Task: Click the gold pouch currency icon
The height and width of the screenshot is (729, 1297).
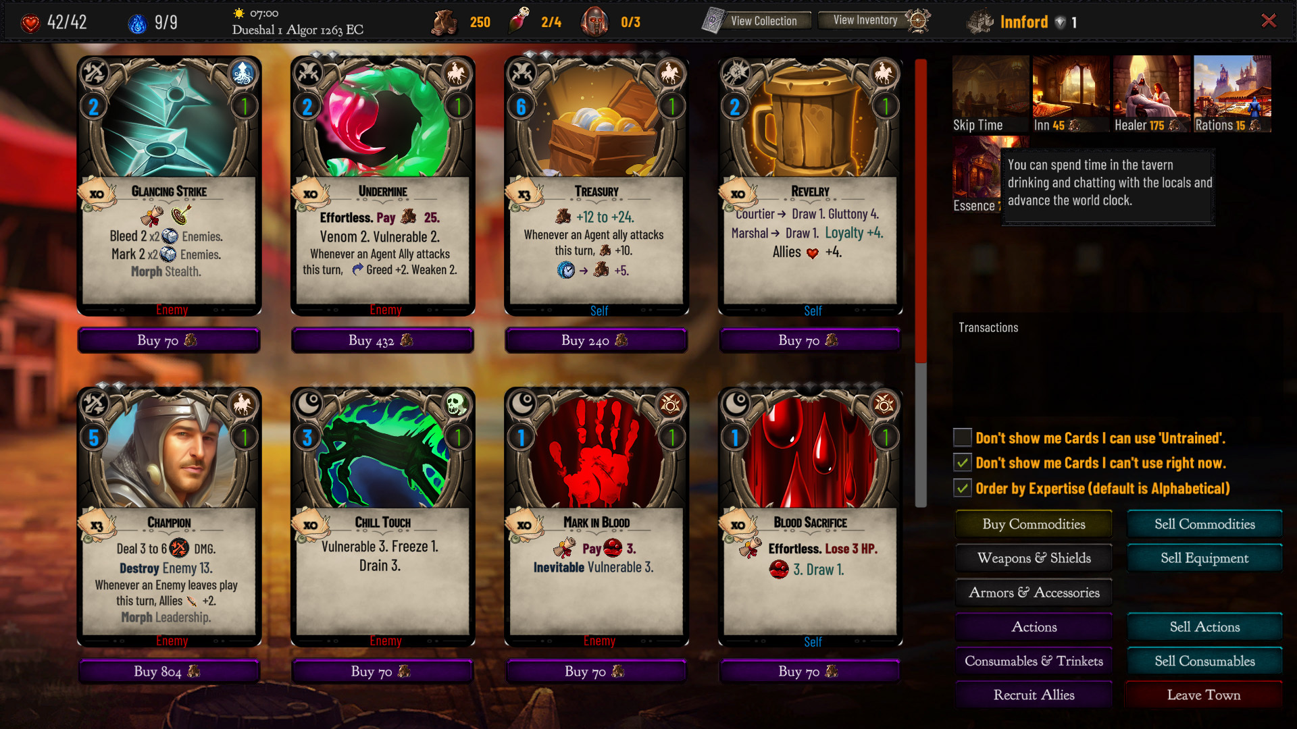Action: tap(444, 22)
